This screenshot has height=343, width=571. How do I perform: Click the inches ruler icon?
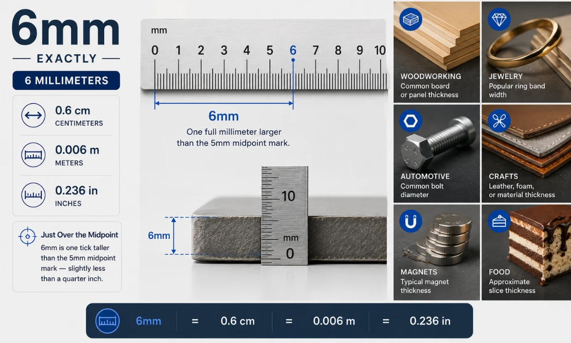pyautogui.click(x=33, y=195)
